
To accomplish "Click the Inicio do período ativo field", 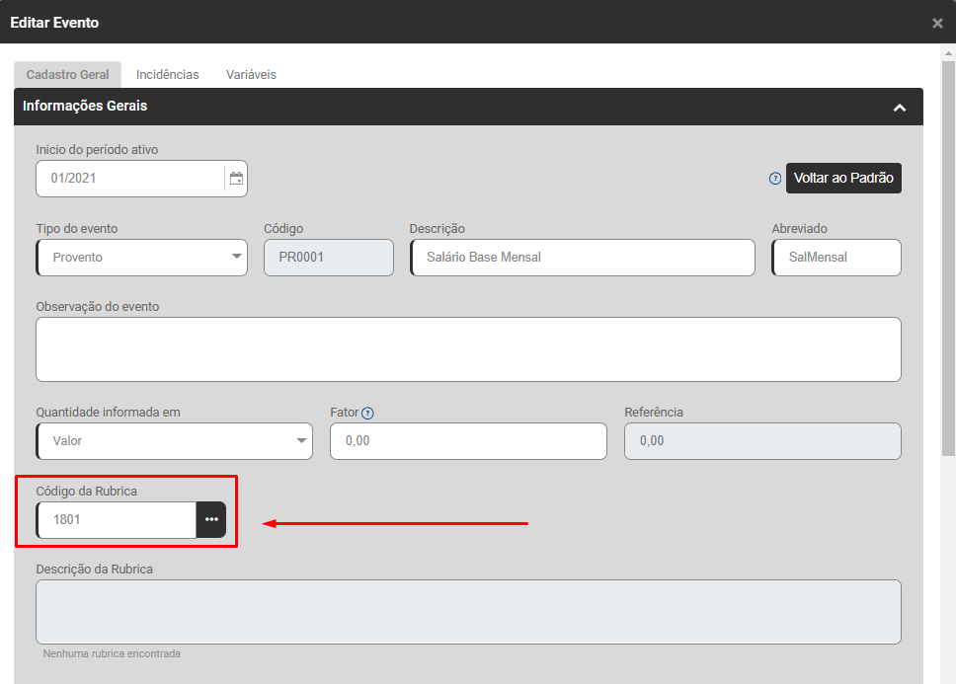I will coord(128,179).
